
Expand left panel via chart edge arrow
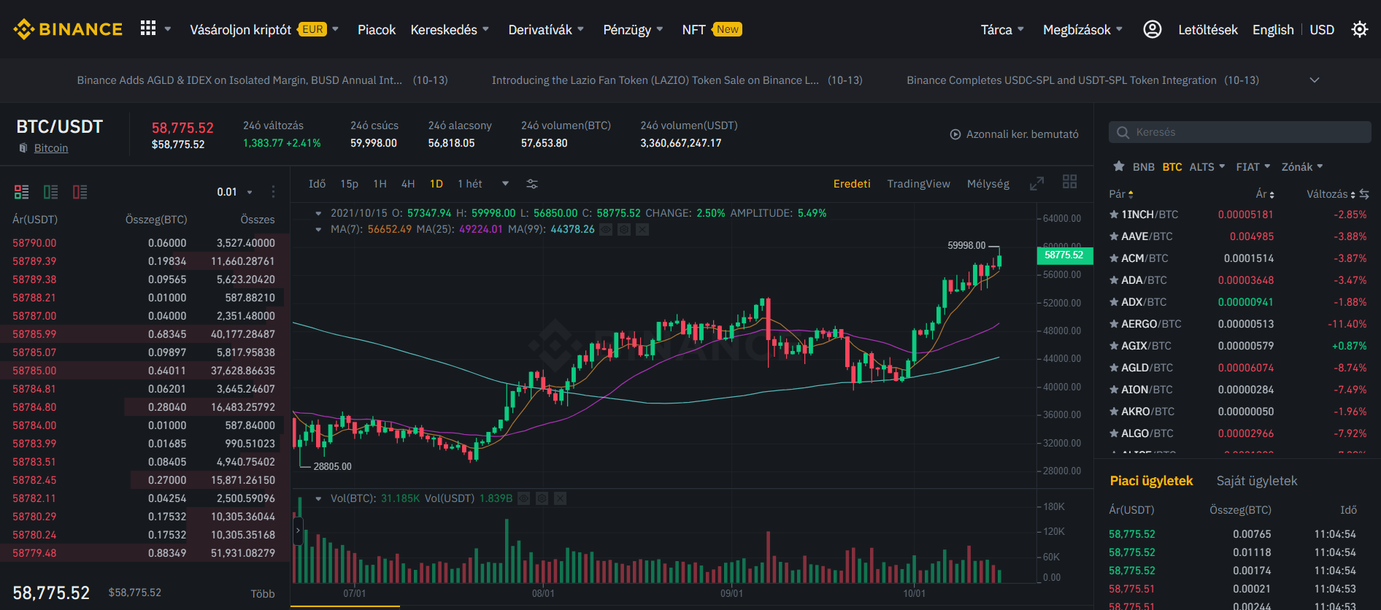[298, 530]
